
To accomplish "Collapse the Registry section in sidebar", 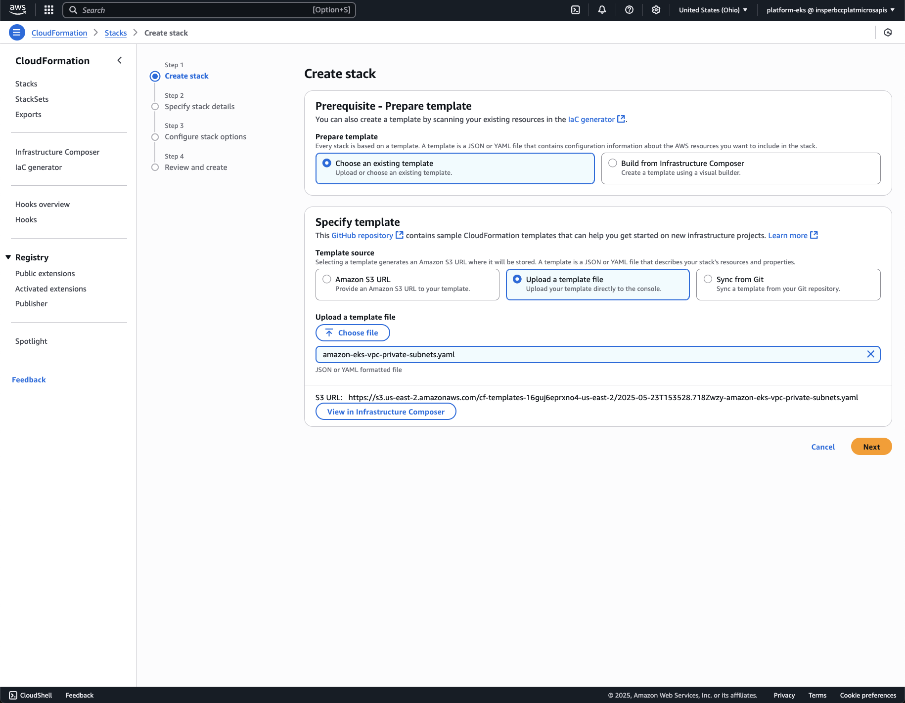I will point(8,257).
